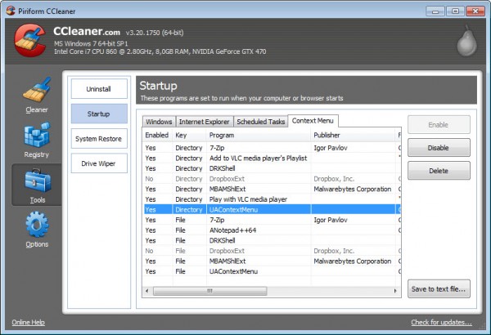This screenshot has height=335, width=491.
Task: Sort by the Enabled column header
Action: tap(157, 135)
